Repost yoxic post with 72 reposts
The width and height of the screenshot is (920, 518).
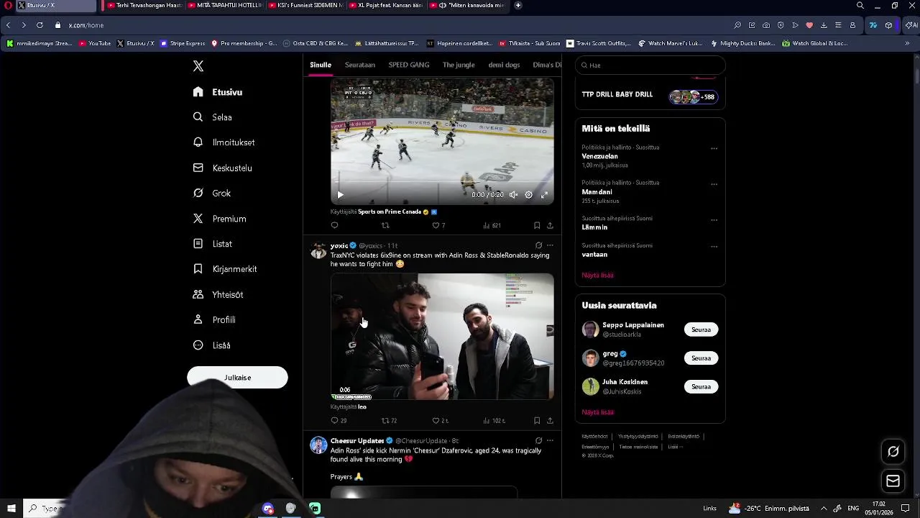coord(389,421)
